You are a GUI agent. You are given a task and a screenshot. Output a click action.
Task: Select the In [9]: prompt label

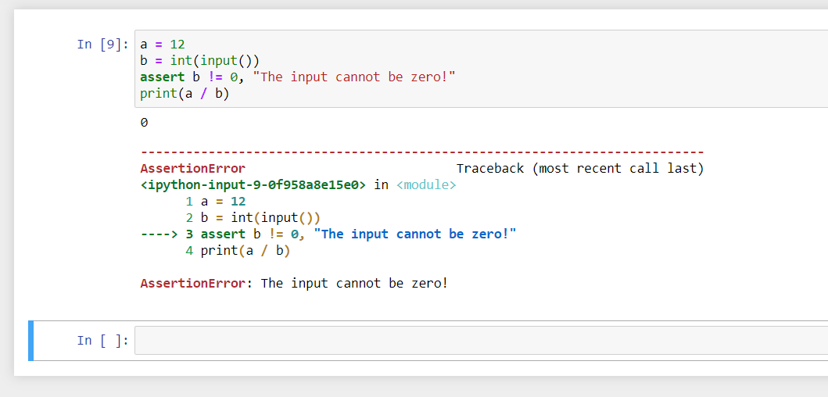pos(103,44)
